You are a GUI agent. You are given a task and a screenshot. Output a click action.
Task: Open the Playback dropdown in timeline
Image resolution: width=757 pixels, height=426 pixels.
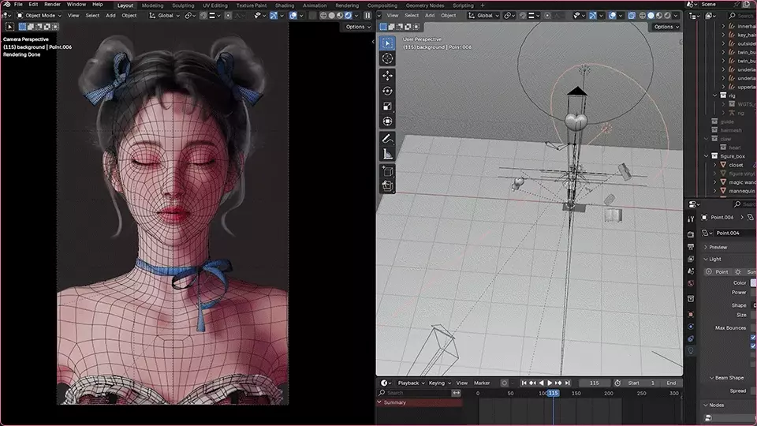tap(412, 383)
